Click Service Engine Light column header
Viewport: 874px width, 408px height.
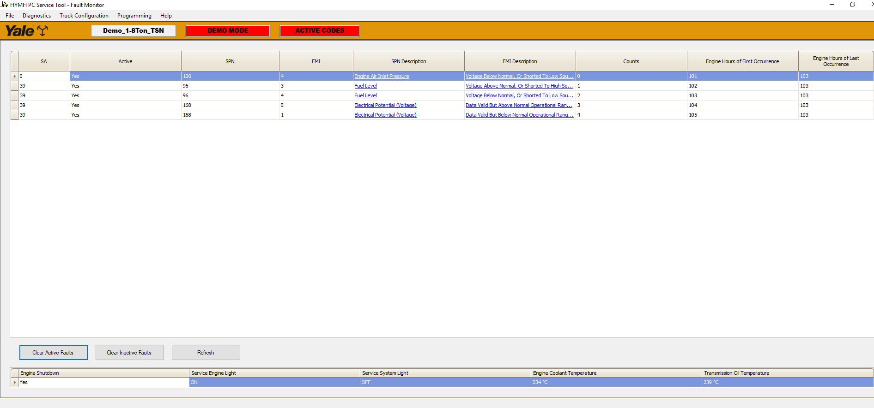point(274,373)
